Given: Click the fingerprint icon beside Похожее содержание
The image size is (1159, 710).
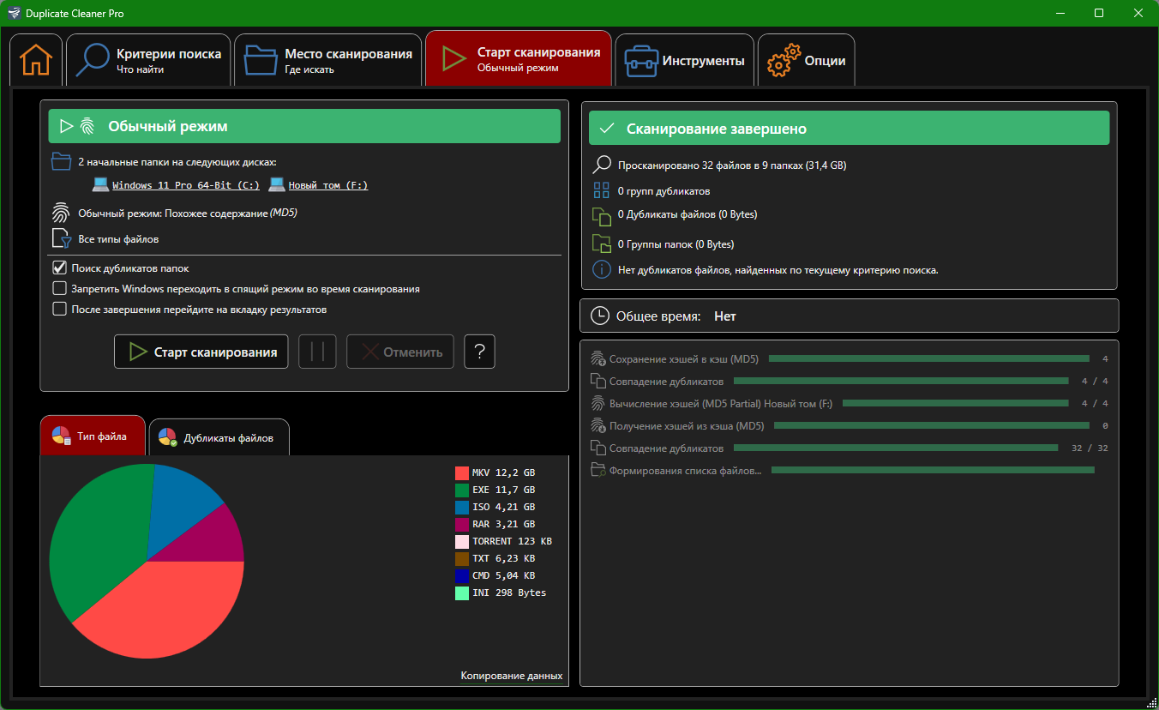Looking at the screenshot, I should (x=61, y=213).
